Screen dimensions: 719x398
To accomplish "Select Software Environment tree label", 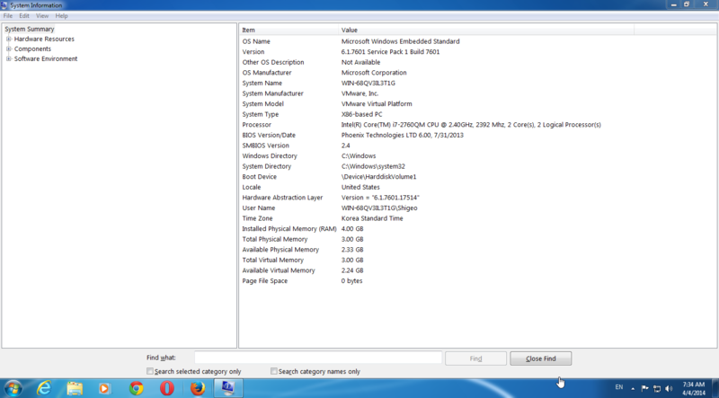I will coord(46,58).
